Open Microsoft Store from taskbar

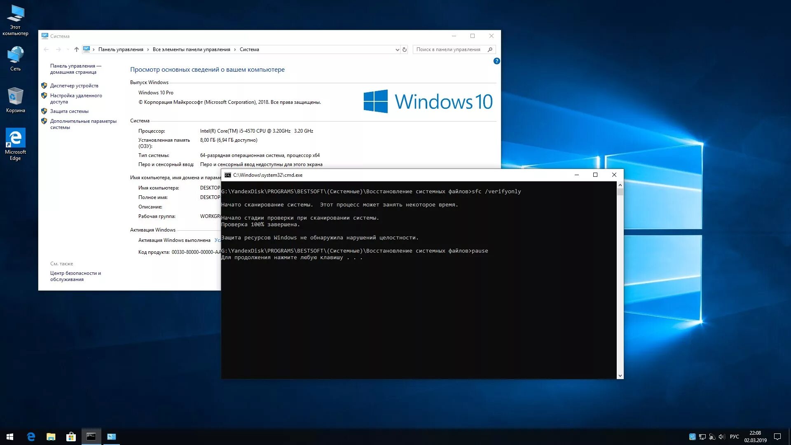(x=71, y=437)
